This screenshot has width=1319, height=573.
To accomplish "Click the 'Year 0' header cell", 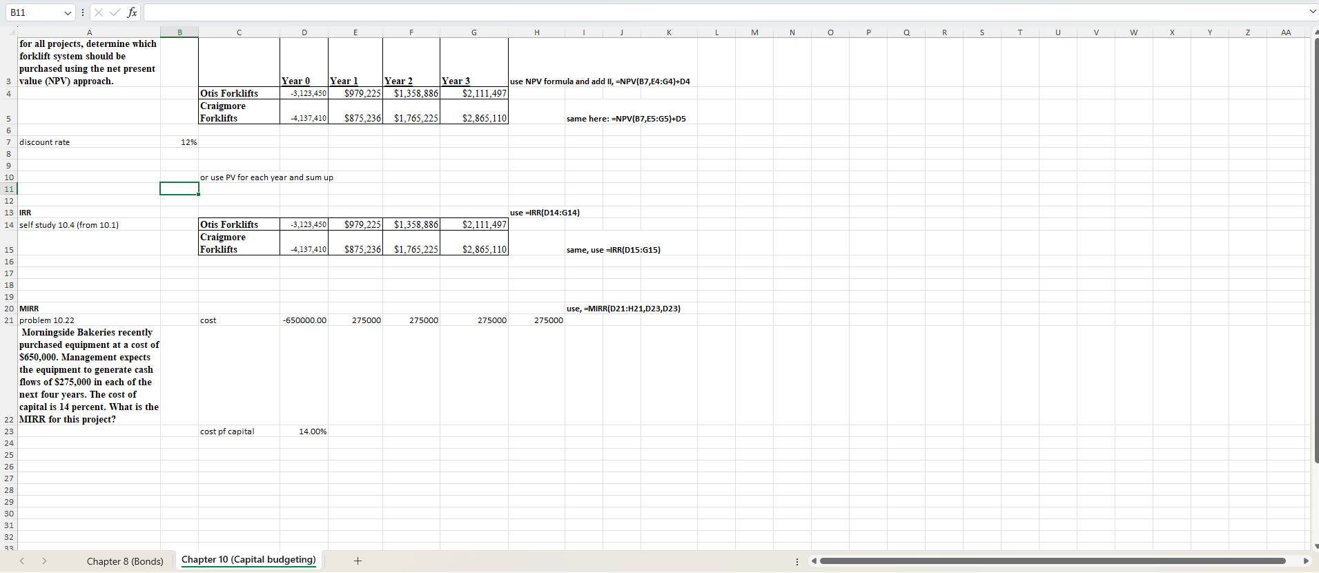I will 304,62.
